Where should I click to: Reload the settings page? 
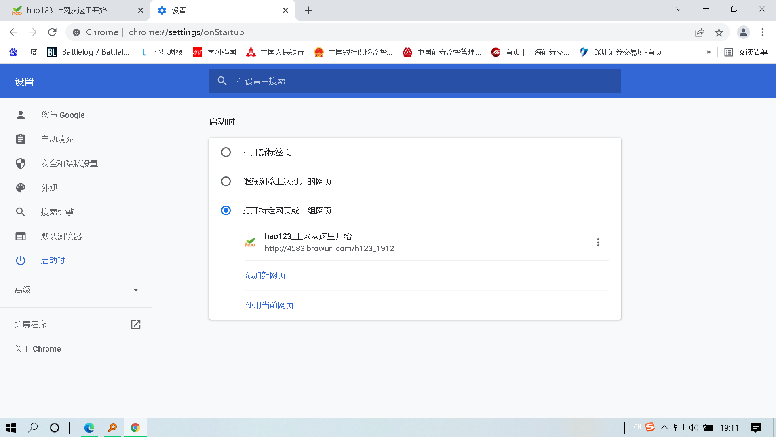pos(52,32)
